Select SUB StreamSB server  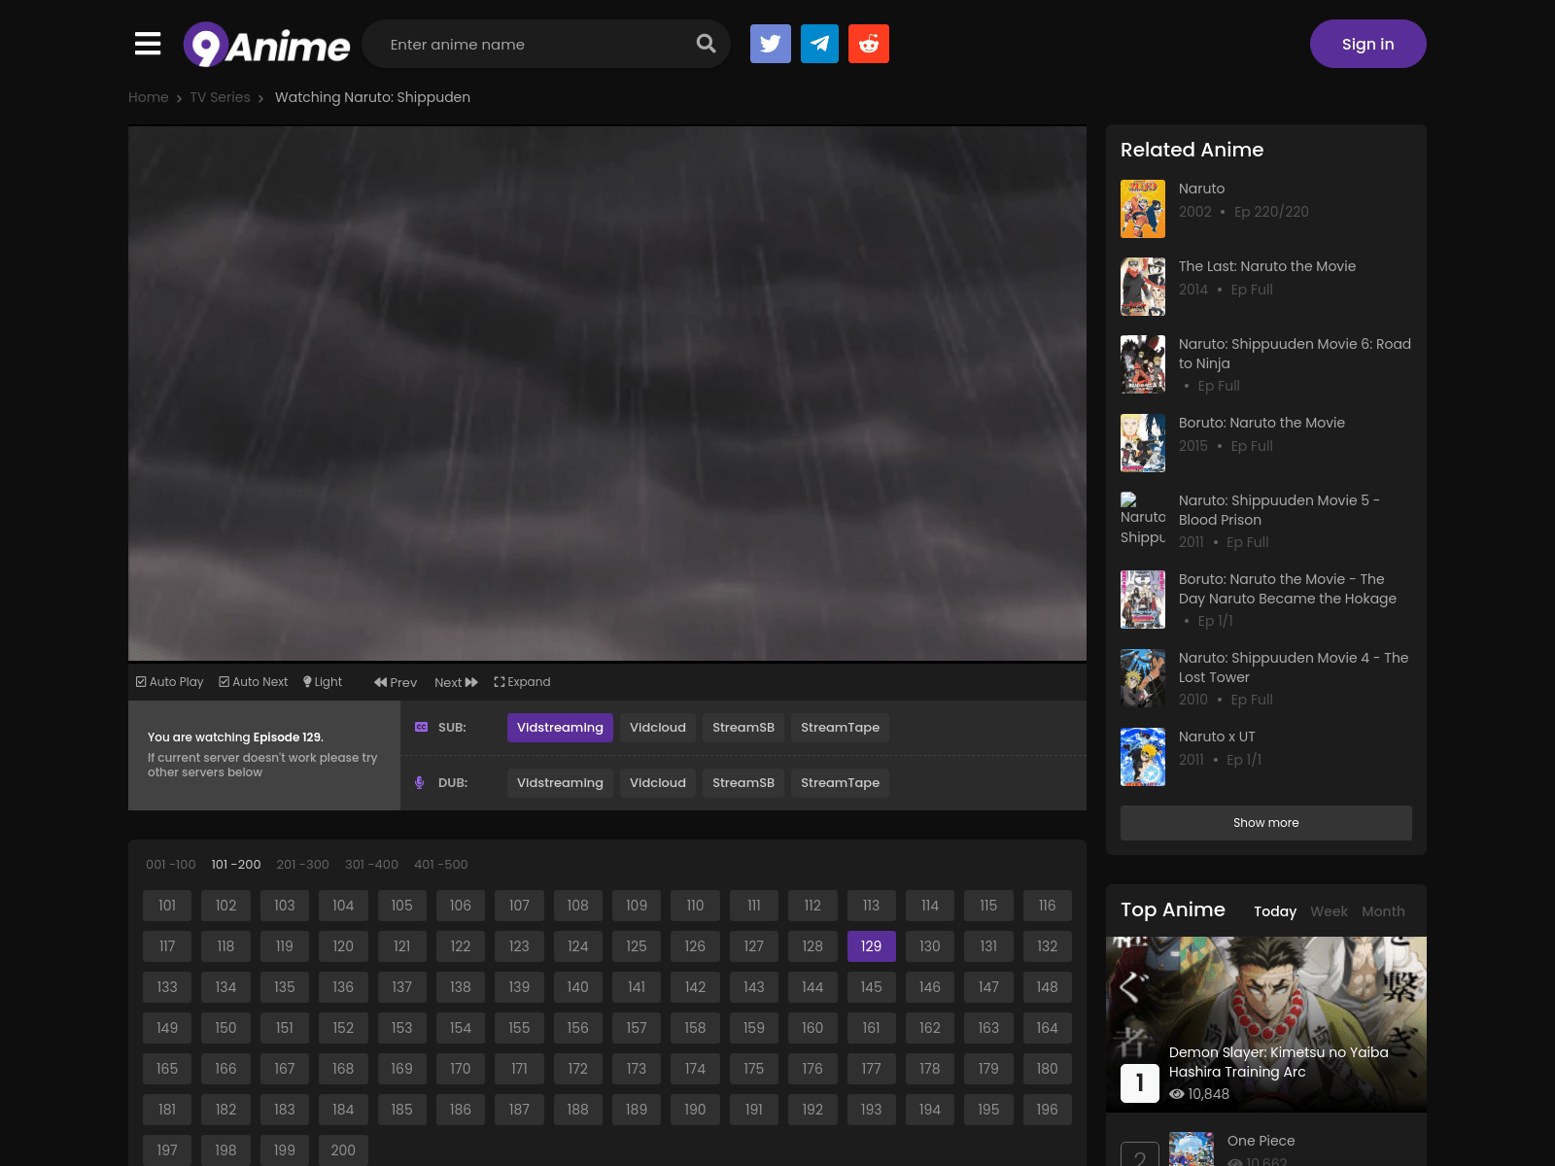[x=743, y=728]
